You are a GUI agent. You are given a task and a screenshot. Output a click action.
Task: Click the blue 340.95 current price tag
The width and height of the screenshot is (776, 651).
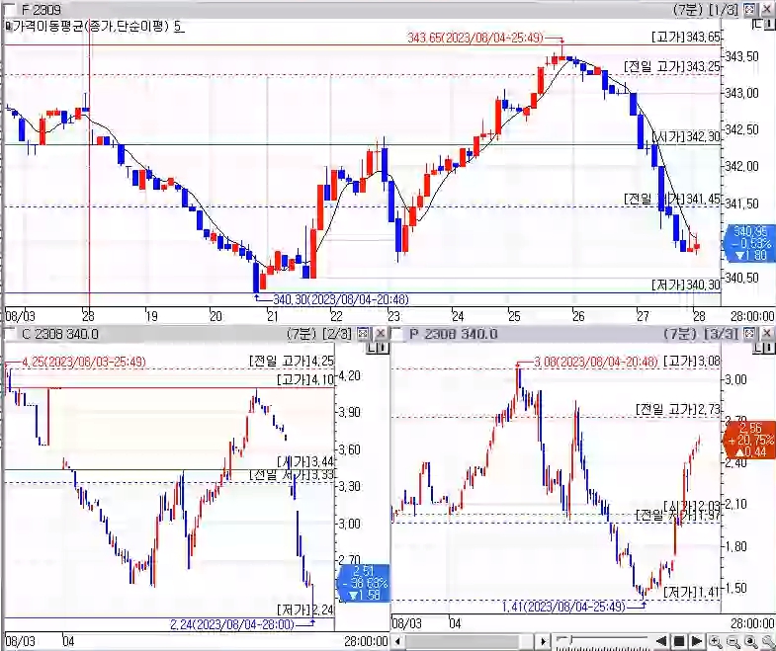click(x=749, y=243)
